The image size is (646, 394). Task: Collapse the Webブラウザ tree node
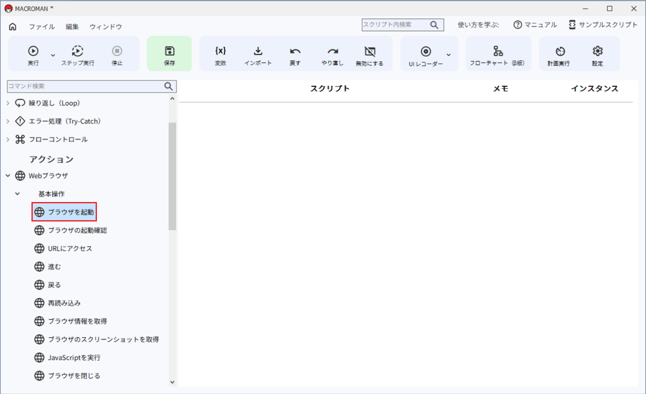[8, 176]
